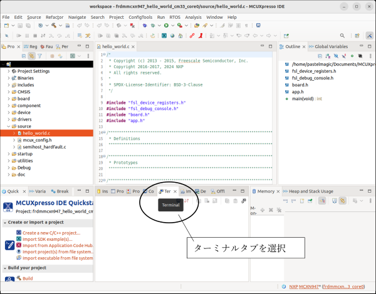This screenshot has height=294, width=376.
Task: Click the Outline view icon
Action: click(282, 46)
